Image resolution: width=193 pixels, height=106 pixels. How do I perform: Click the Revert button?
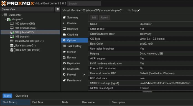click(104, 18)
